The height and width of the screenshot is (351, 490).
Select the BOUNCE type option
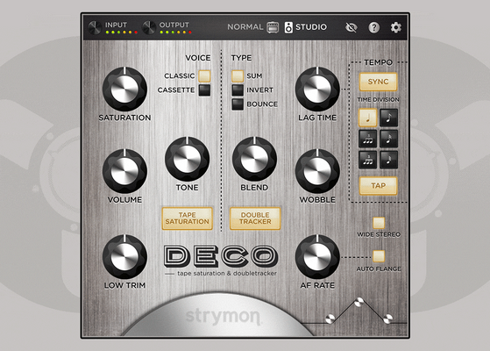pos(238,104)
